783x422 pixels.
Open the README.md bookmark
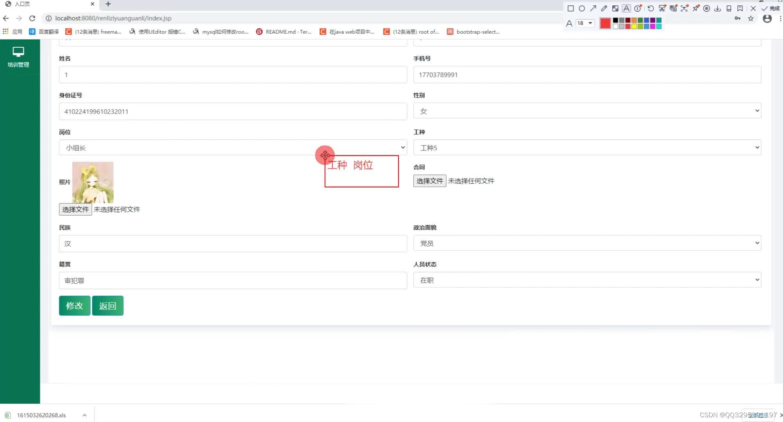[x=284, y=32]
